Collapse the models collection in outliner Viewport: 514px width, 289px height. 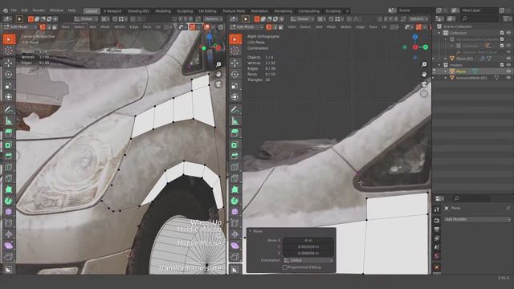point(439,65)
